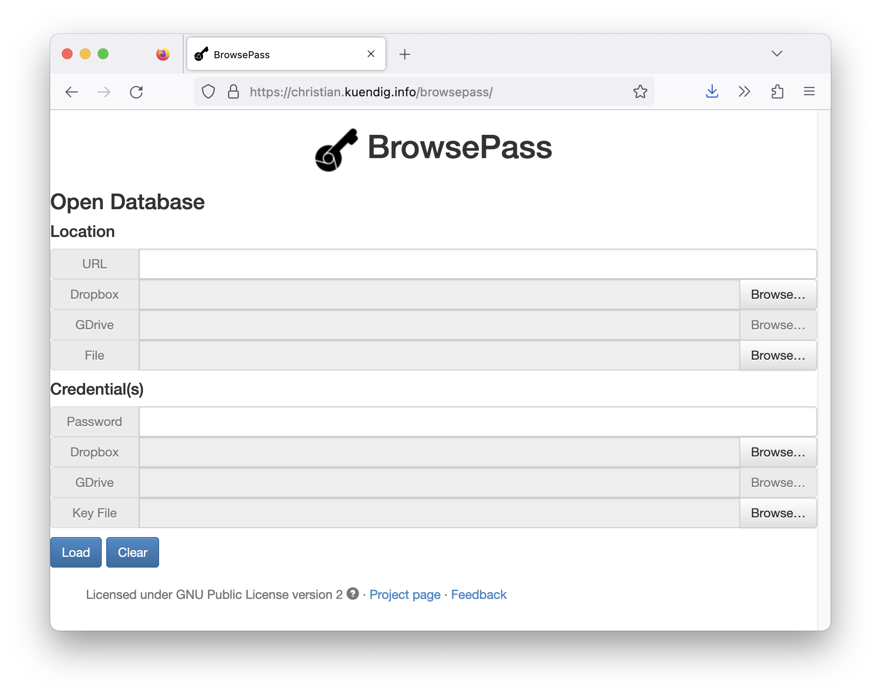The image size is (881, 697).
Task: Browse GDrive for database location
Action: [x=778, y=325]
